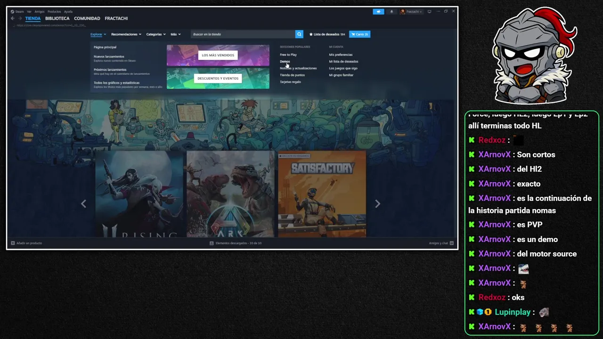This screenshot has width=603, height=339.
Task: Switch to the BIBLIOTECA tab
Action: (x=57, y=18)
